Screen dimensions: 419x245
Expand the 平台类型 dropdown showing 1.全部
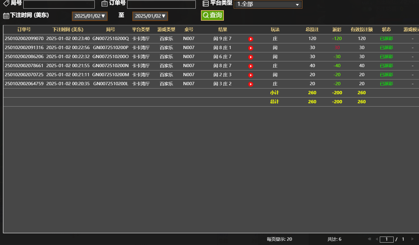[268, 4]
